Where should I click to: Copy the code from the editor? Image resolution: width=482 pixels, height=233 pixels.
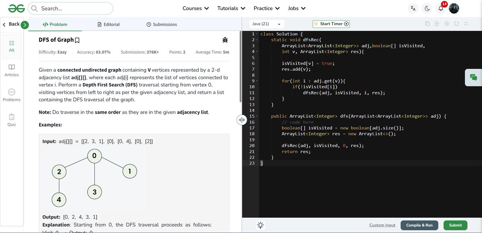pos(427,24)
